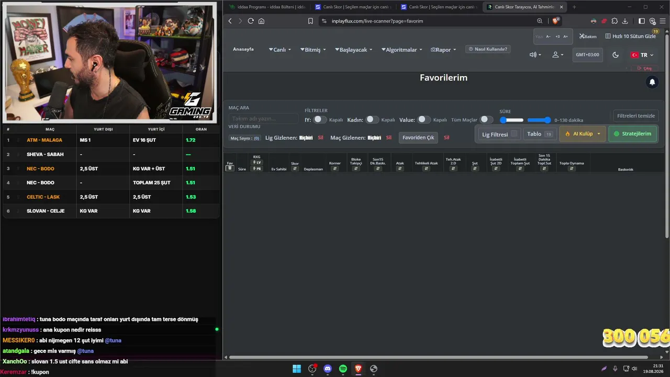Adjust the left SÜRE slider handle

(x=504, y=120)
